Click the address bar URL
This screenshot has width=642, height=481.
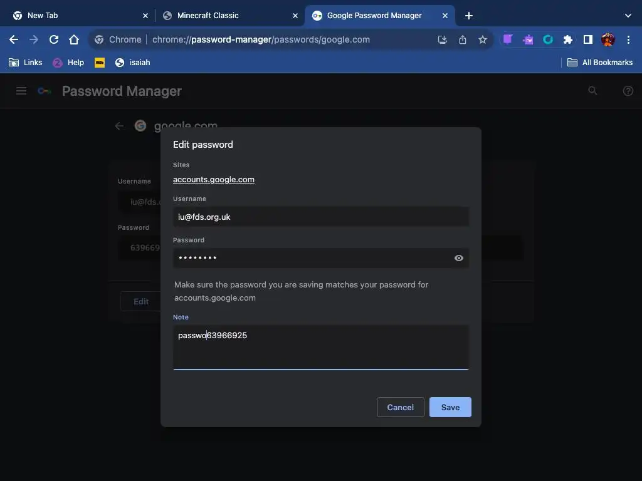(261, 39)
